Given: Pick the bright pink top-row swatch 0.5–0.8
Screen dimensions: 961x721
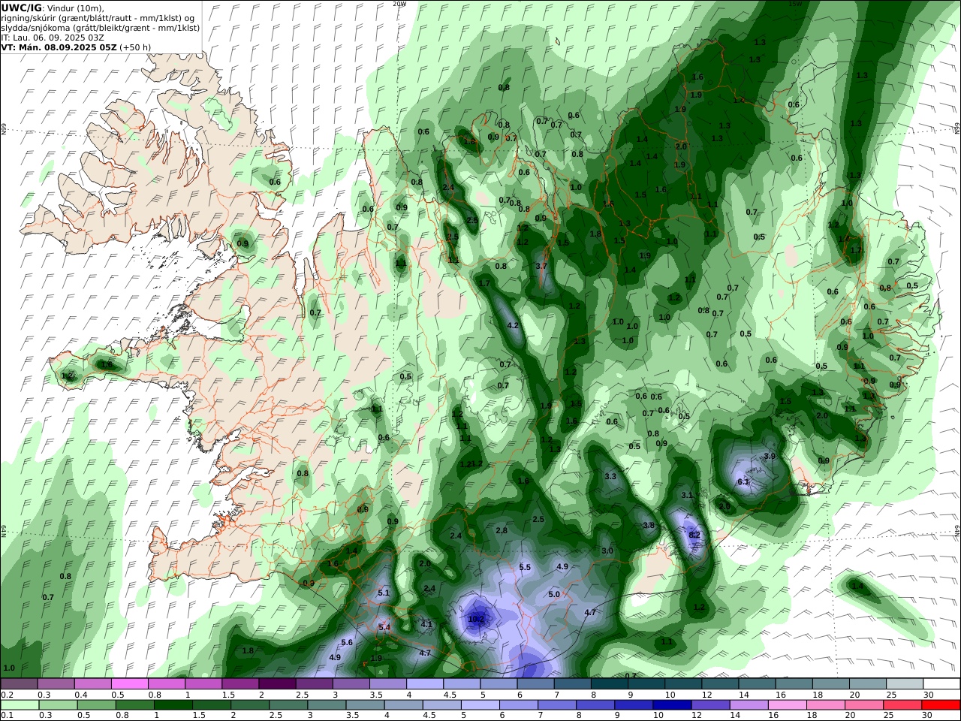Looking at the screenshot, I should point(130,684).
